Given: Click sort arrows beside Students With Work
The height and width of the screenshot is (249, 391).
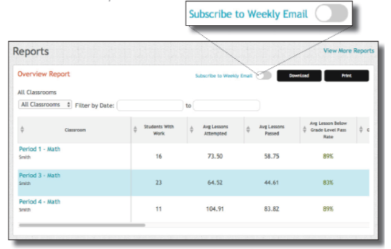Looking at the screenshot, I should [135, 129].
